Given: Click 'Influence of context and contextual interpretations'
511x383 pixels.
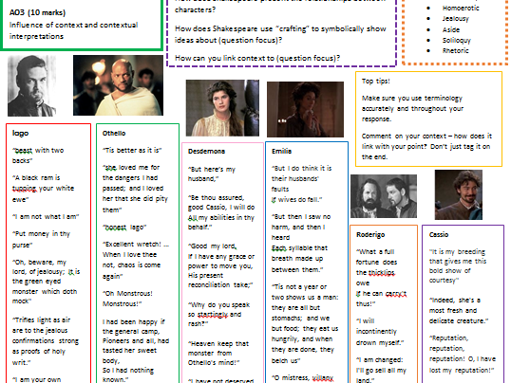Looking at the screenshot, I should [x=73, y=30].
